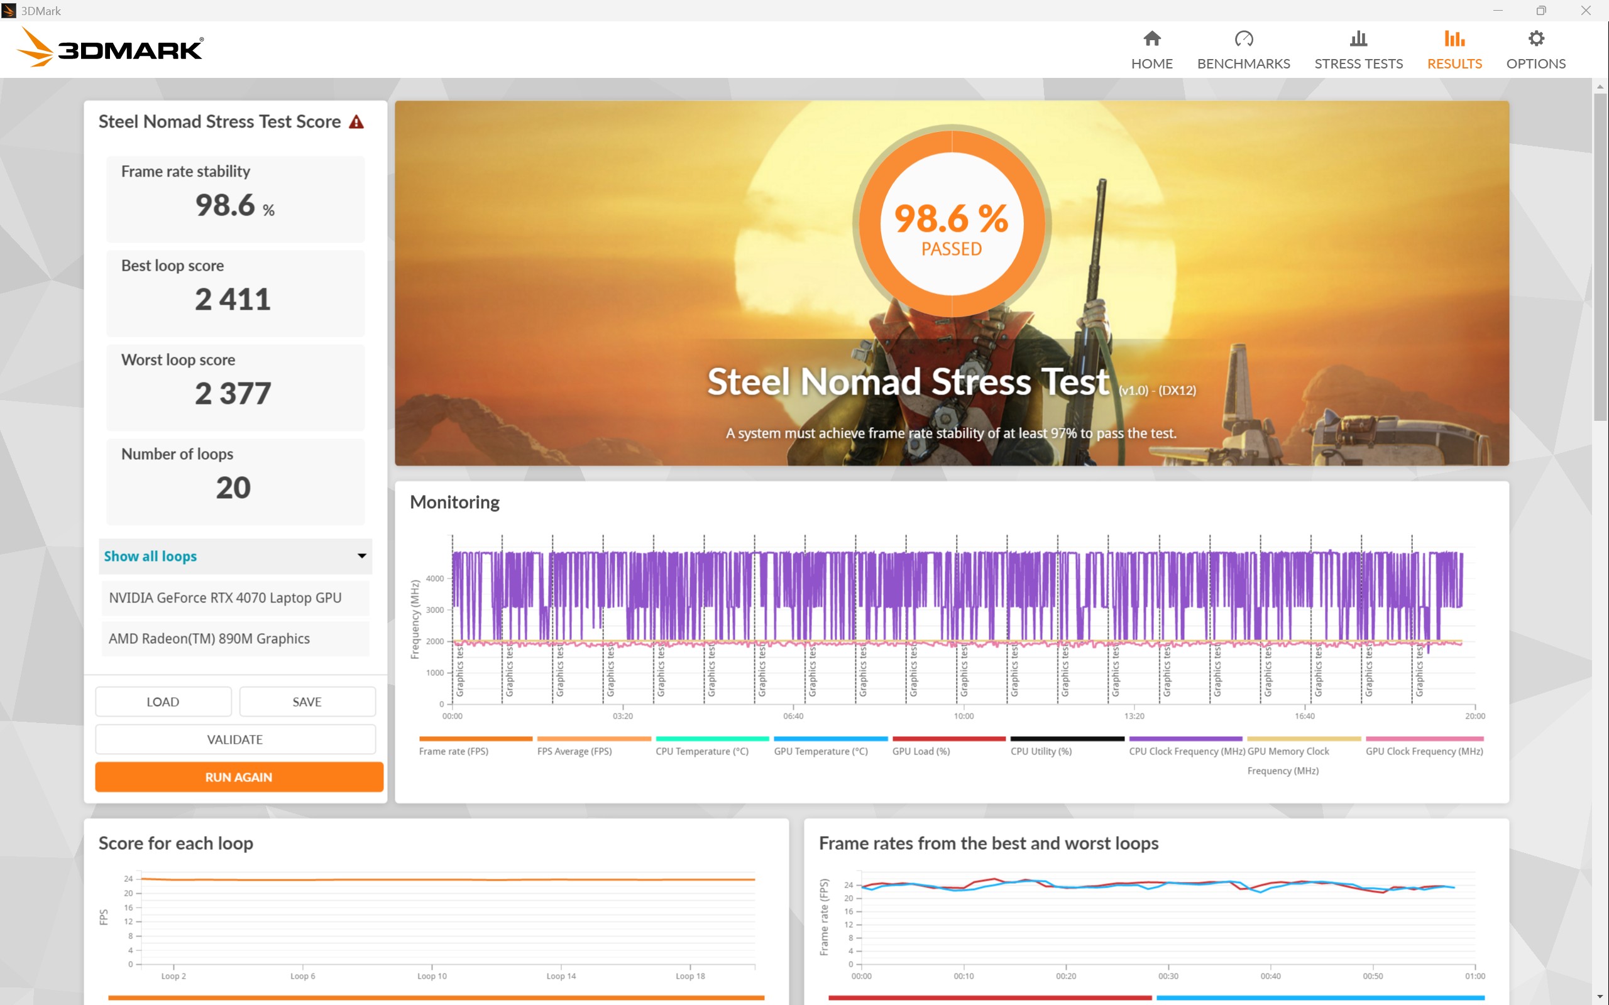Click the Monitoring heading
Viewport: 1609px width, 1005px height.
(454, 502)
